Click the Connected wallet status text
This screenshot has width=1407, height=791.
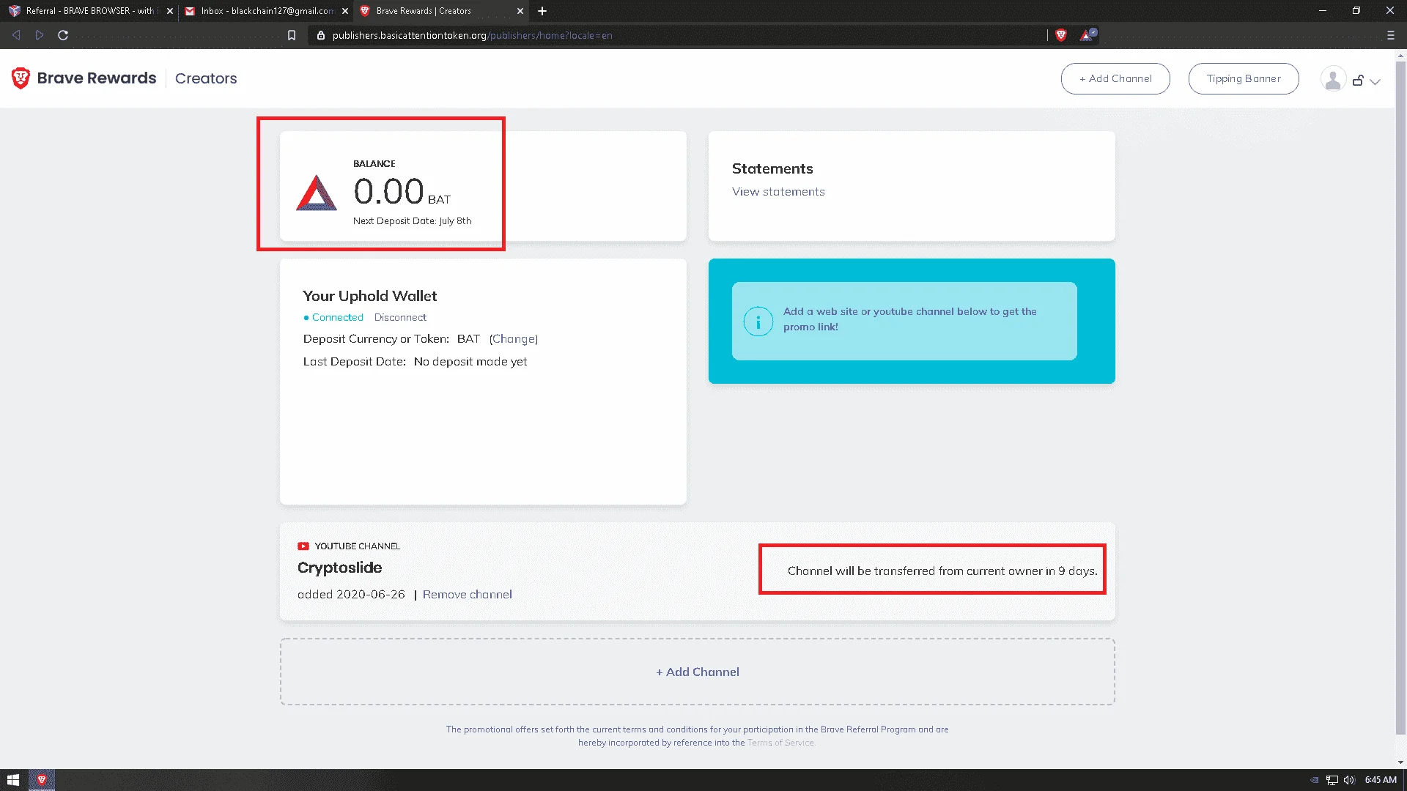click(337, 317)
